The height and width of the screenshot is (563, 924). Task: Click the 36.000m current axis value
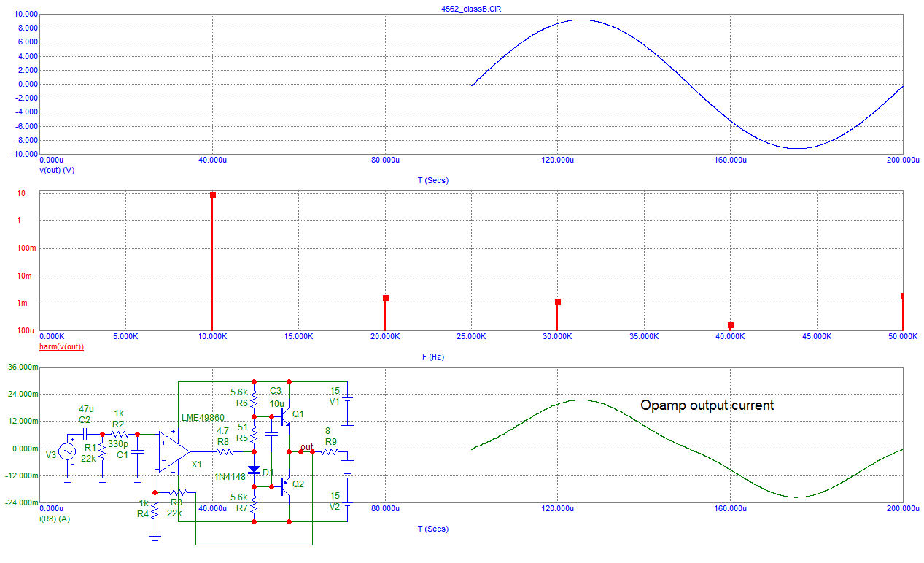pyautogui.click(x=22, y=368)
